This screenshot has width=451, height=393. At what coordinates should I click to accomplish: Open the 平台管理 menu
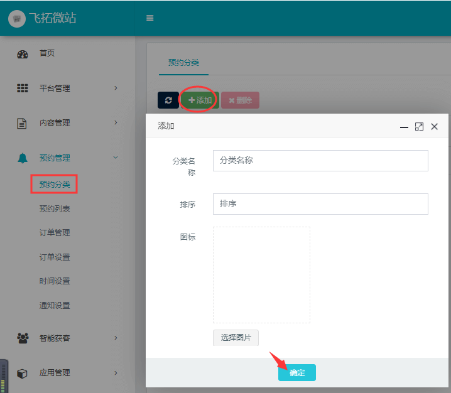55,89
